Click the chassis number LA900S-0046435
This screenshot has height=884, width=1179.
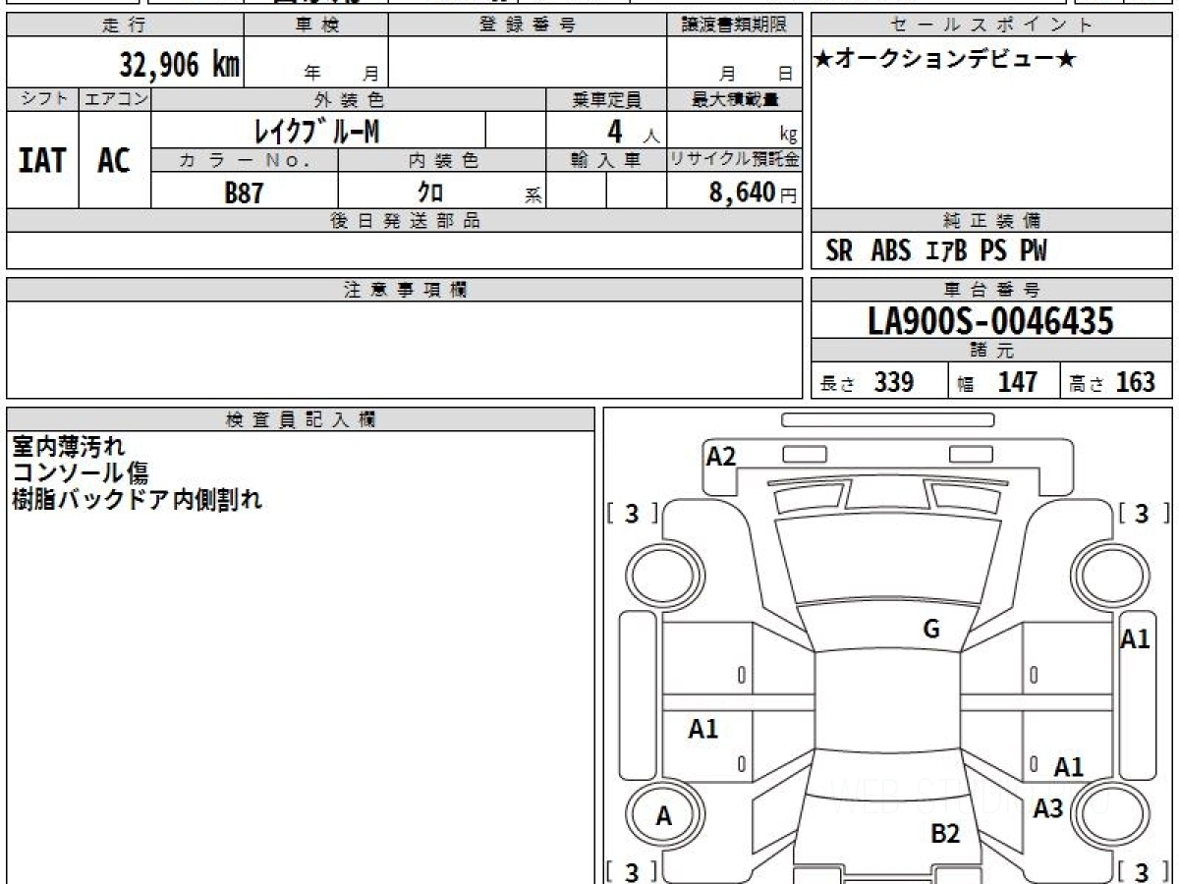991,320
